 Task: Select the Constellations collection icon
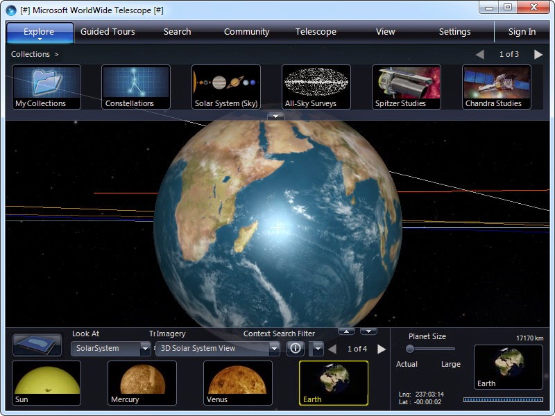pos(135,86)
